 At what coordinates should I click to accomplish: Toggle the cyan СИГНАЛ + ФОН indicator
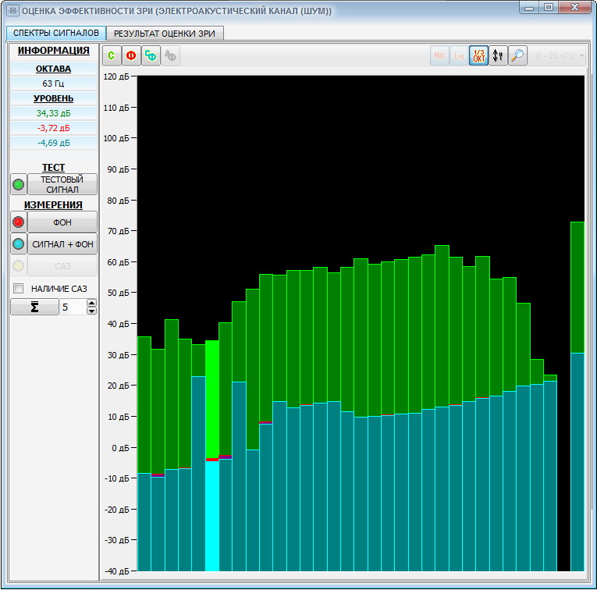[19, 244]
